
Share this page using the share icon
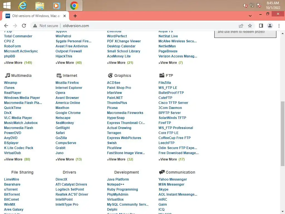tap(241, 26)
